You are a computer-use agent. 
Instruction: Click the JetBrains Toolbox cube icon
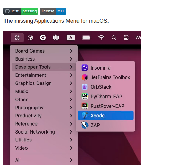[85, 77]
